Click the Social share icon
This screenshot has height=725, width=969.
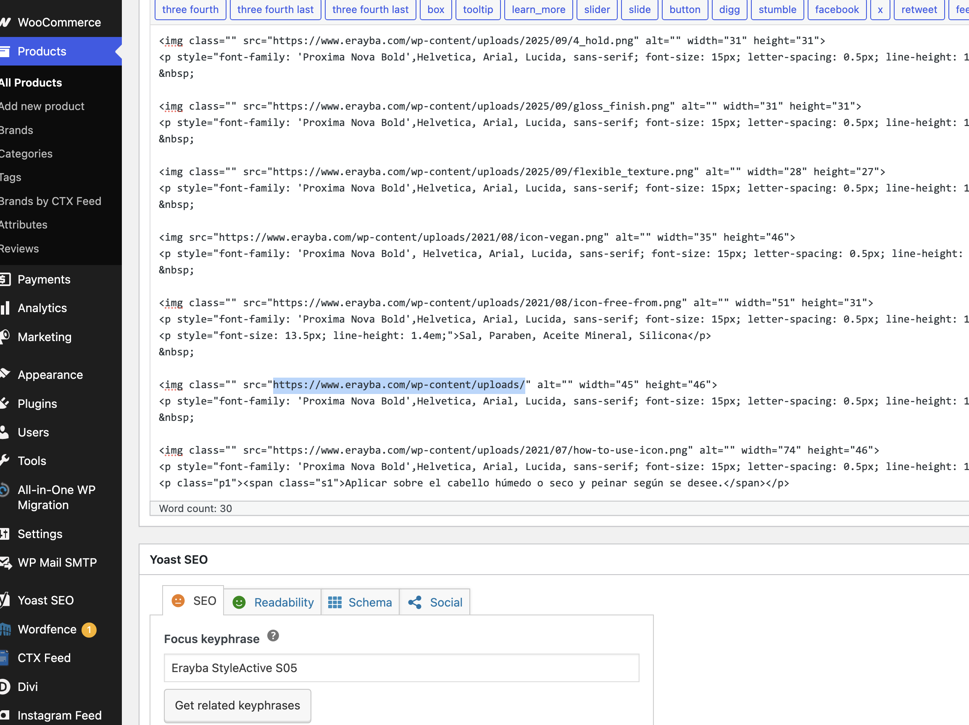point(415,602)
